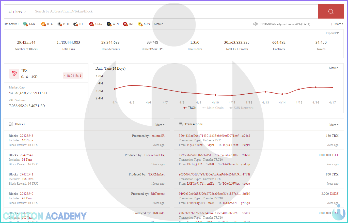Focus the address/Txn ID search field
Image resolution: width=348 pixels, height=223 pixels.
[175, 11]
